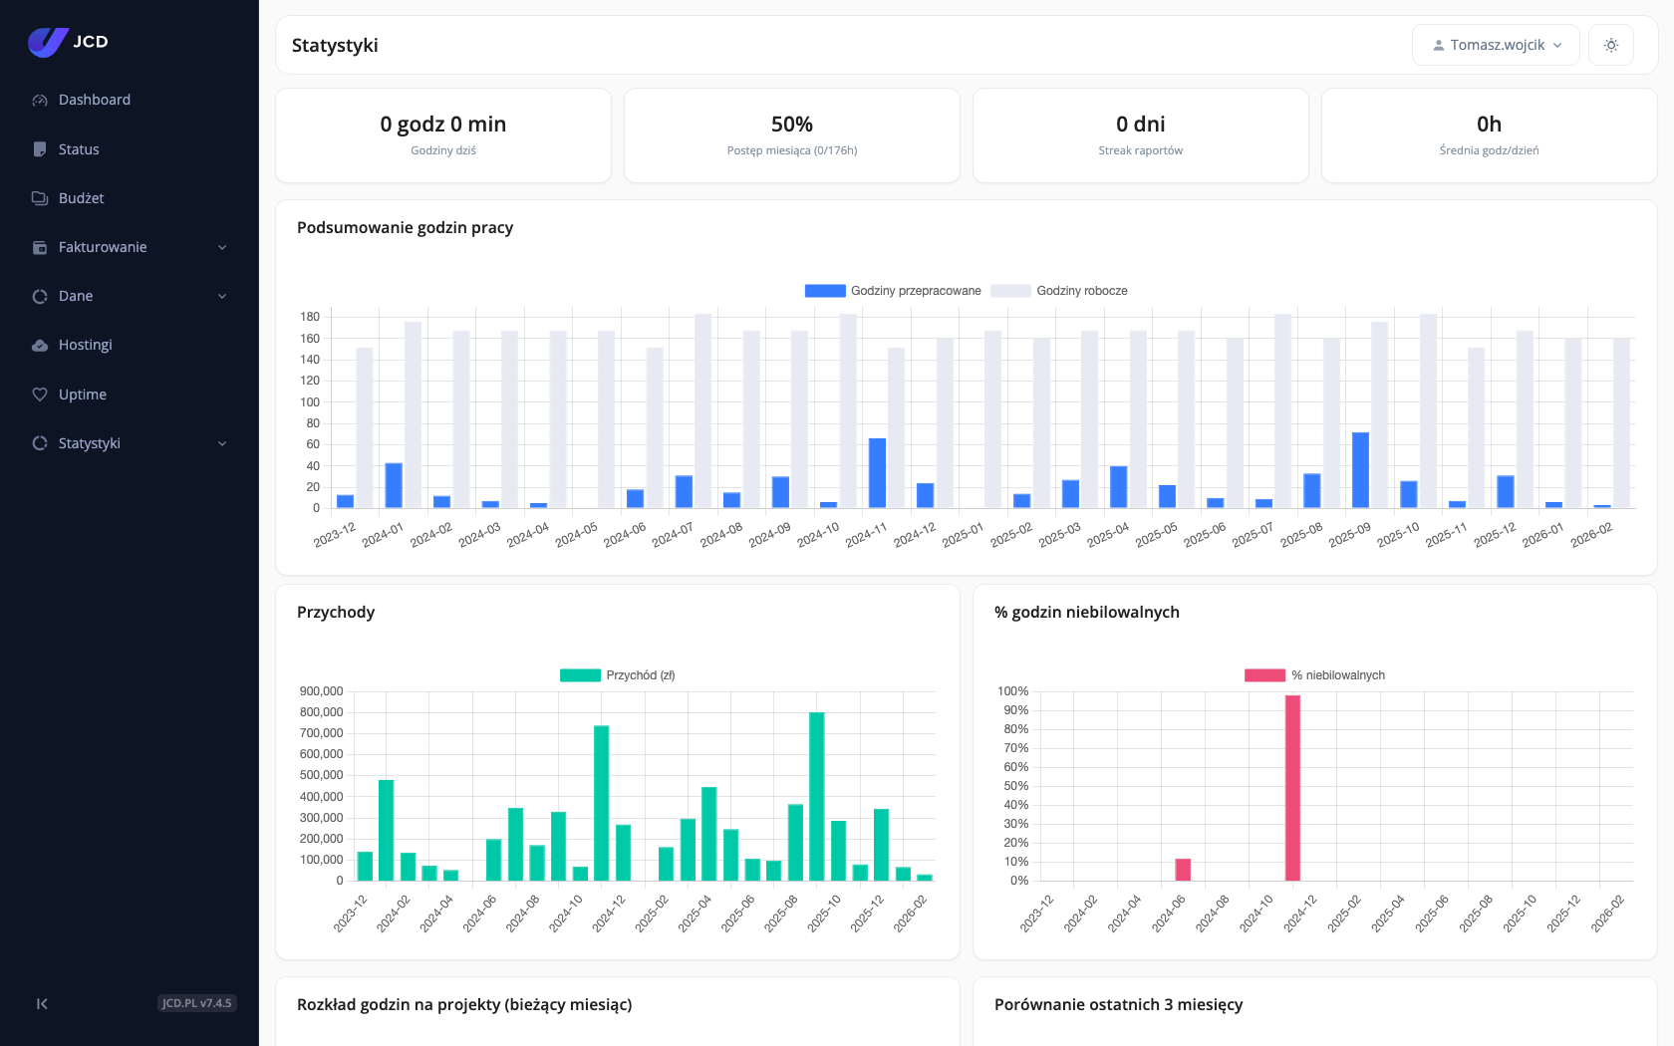Image resolution: width=1674 pixels, height=1046 pixels.
Task: Click the Status note icon
Action: pyautogui.click(x=40, y=149)
